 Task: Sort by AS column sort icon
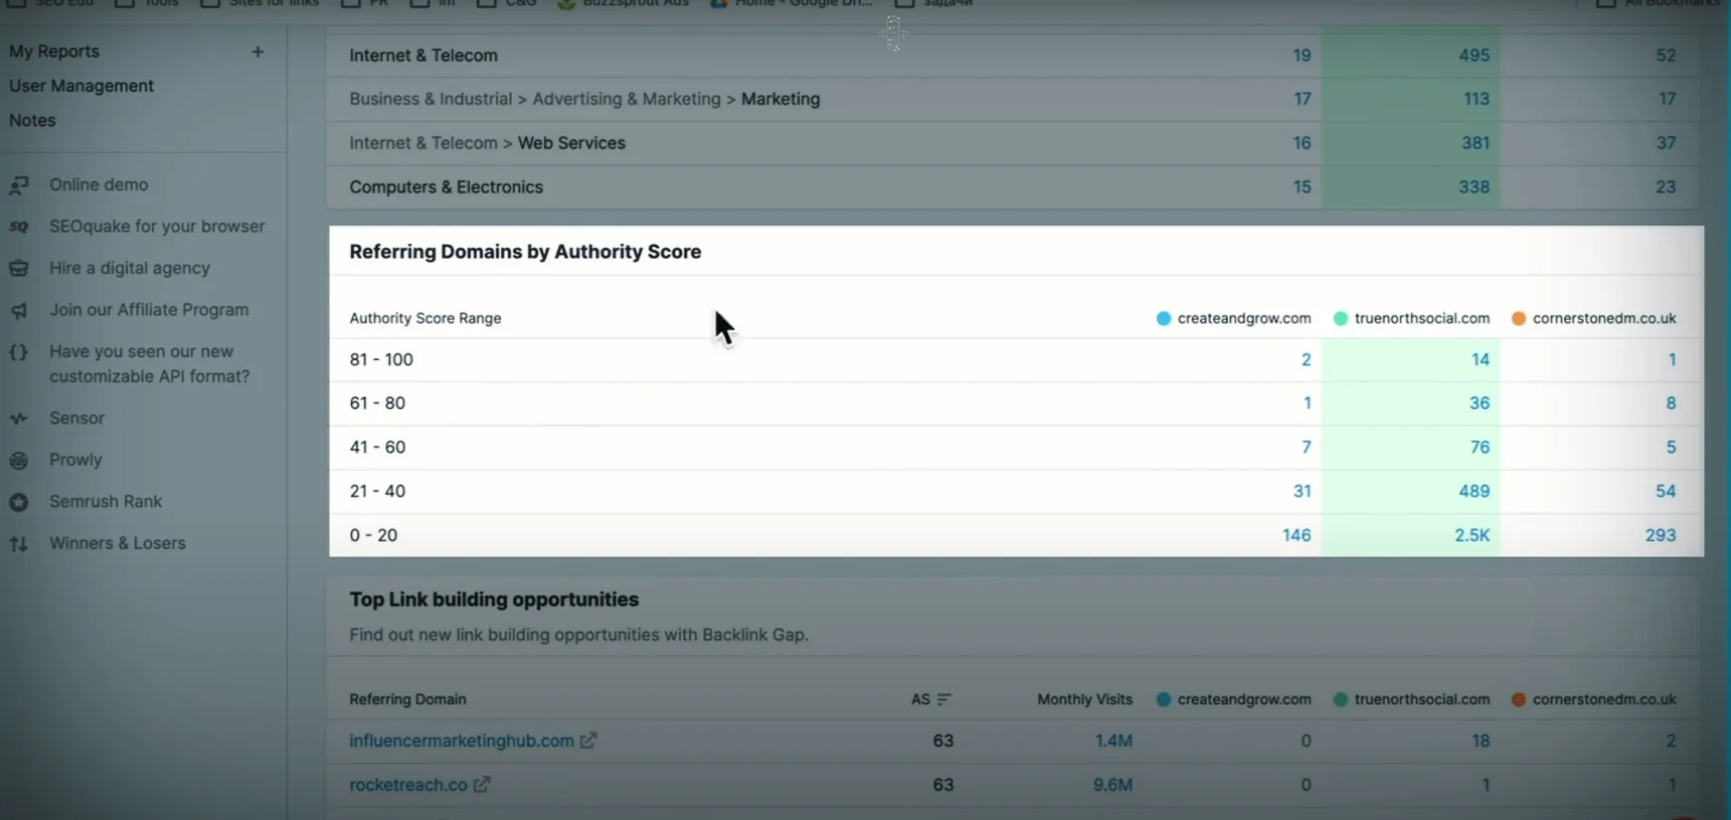coord(944,699)
